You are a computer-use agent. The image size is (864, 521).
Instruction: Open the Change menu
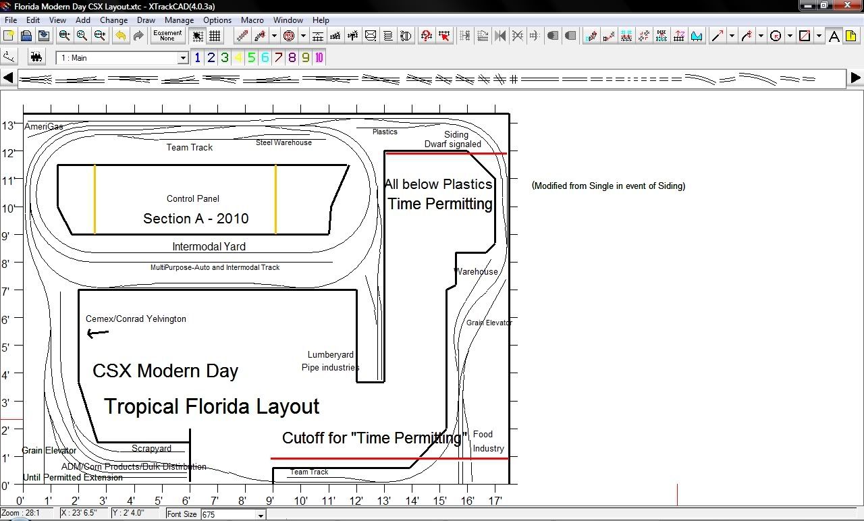tap(113, 20)
